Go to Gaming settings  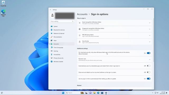tap(62, 51)
